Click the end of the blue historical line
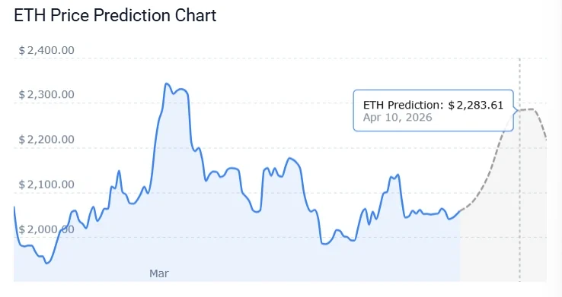The width and height of the screenshot is (562, 297). click(x=459, y=211)
